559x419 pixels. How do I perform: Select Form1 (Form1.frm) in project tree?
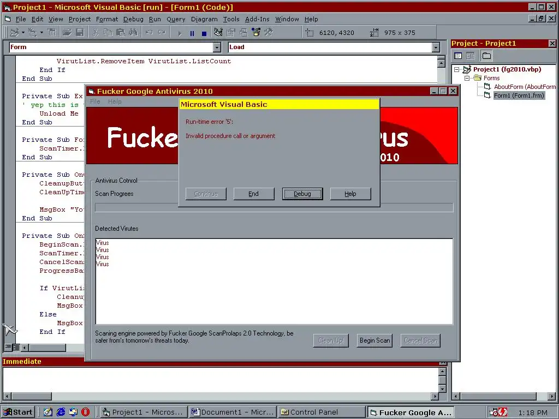519,95
